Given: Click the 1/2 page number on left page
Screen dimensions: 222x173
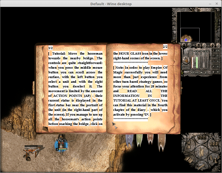Looking at the screenshot, I should [x=50, y=48].
